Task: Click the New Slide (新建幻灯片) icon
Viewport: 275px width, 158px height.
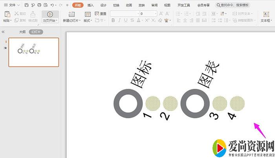Action: click(71, 14)
